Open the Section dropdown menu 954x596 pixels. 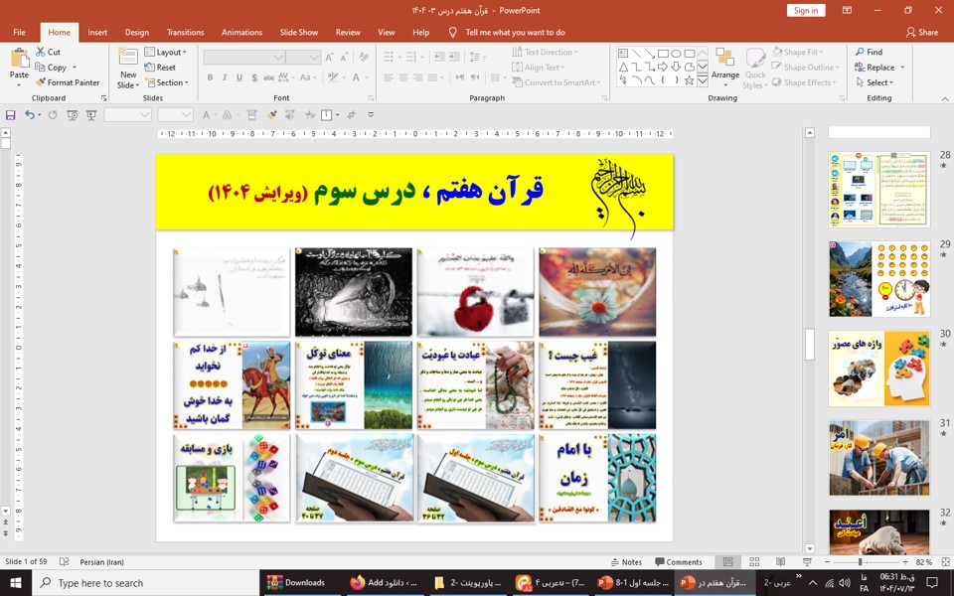pyautogui.click(x=168, y=82)
